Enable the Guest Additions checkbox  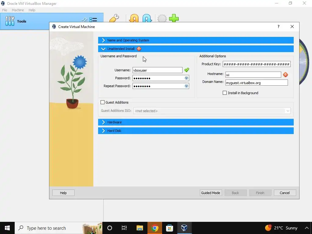[x=102, y=102]
